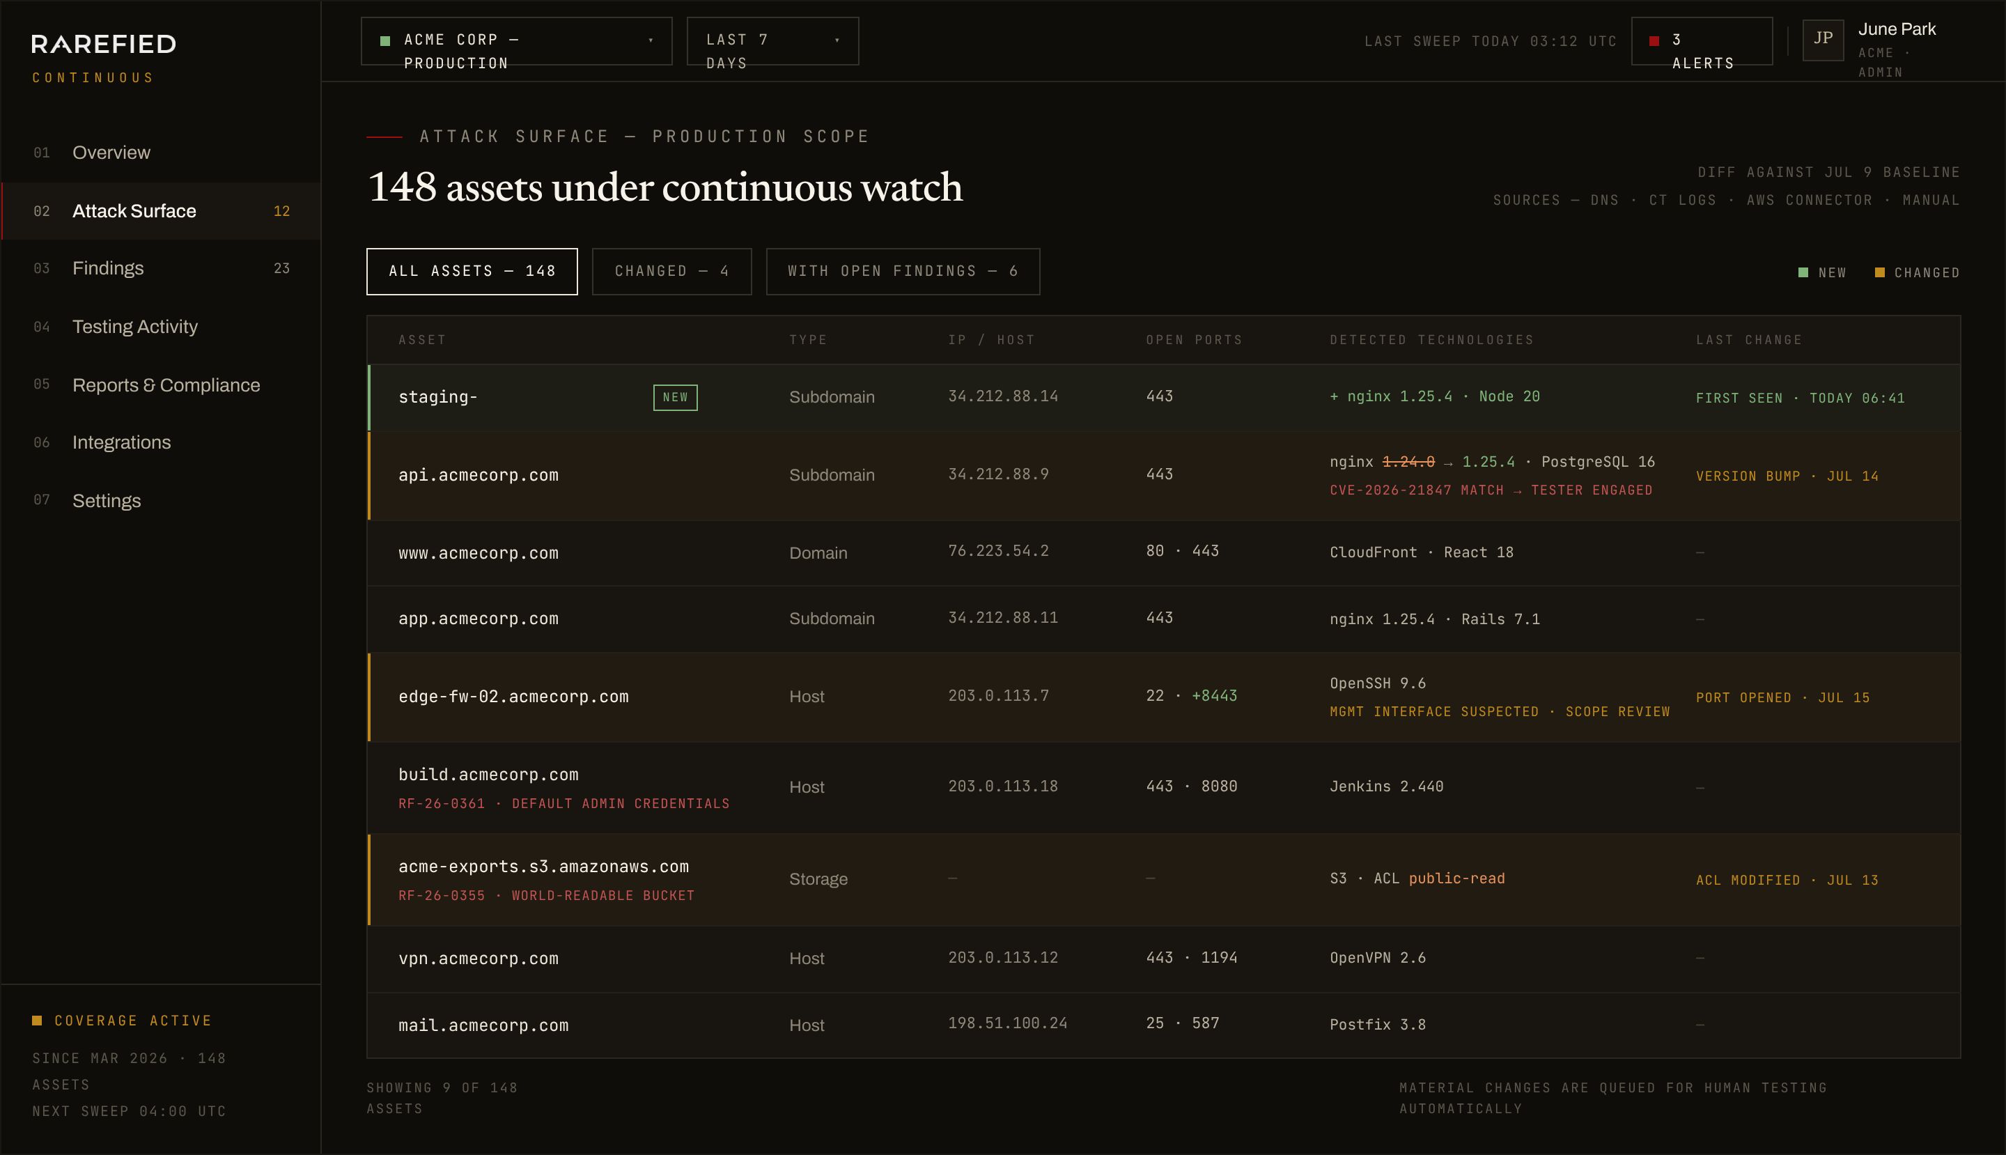Image resolution: width=2006 pixels, height=1155 pixels.
Task: Click the Storage type cell
Action: [x=818, y=879]
